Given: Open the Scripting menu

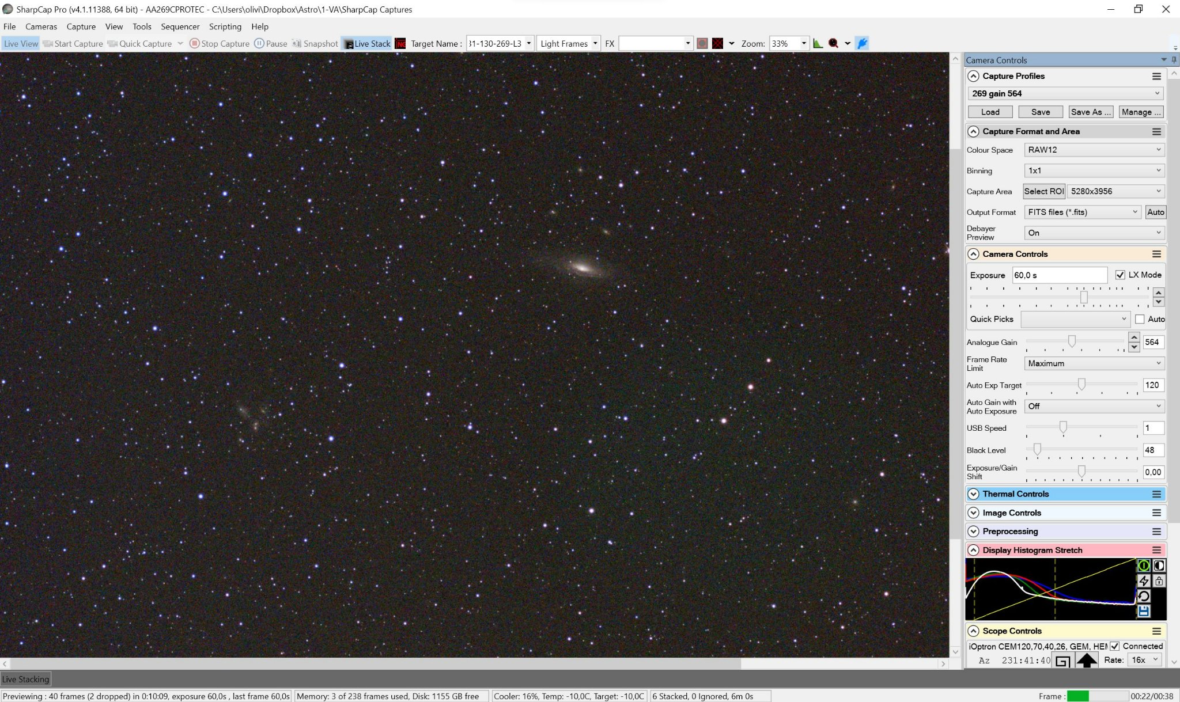Looking at the screenshot, I should pyautogui.click(x=225, y=26).
